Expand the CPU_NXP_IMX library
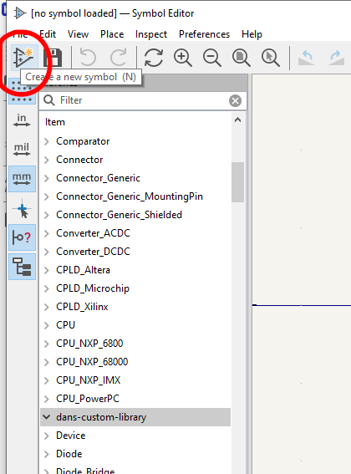Screen dimensions: 351x474 click(47, 380)
